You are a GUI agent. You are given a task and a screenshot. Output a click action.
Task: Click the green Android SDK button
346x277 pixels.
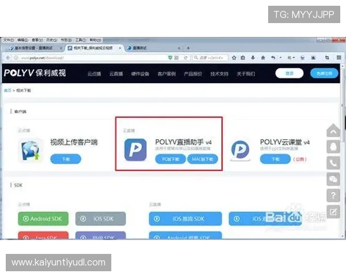[x=43, y=219]
